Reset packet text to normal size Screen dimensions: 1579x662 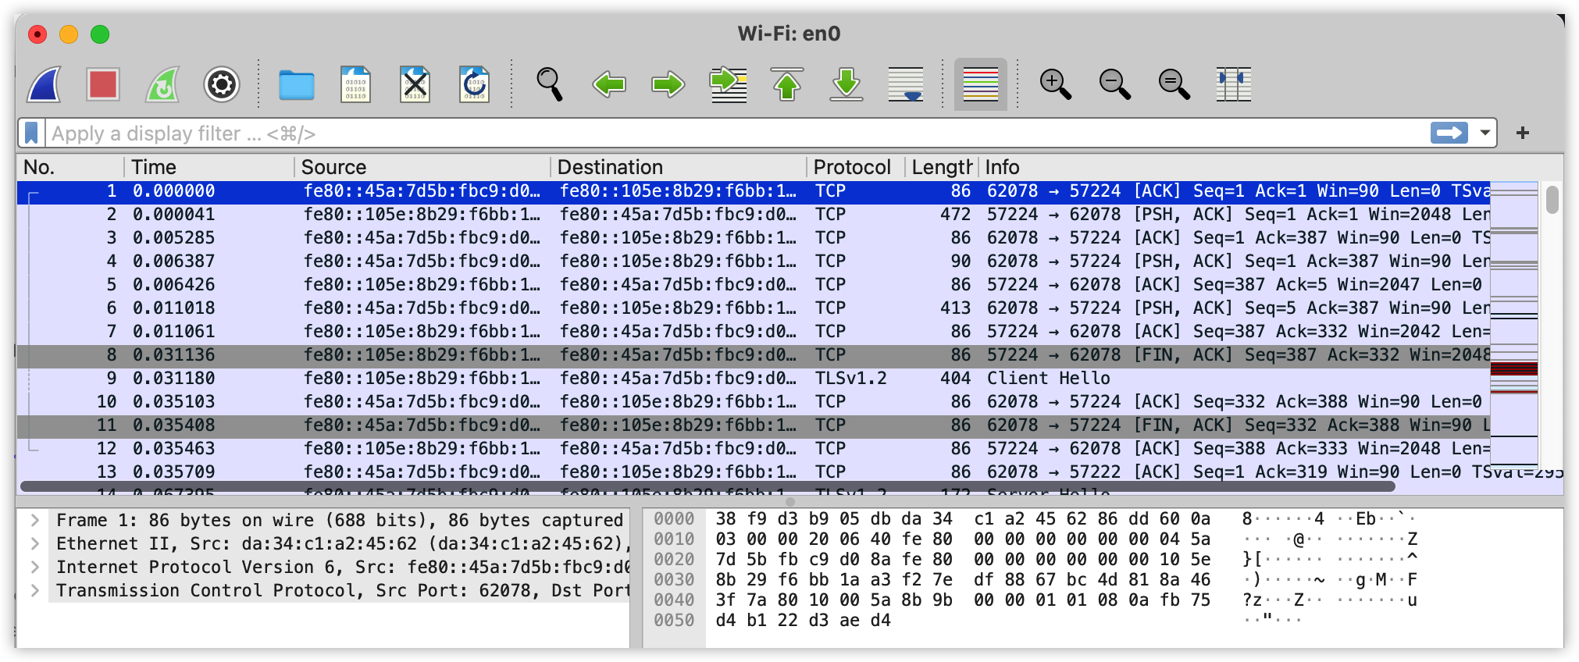(x=1174, y=84)
